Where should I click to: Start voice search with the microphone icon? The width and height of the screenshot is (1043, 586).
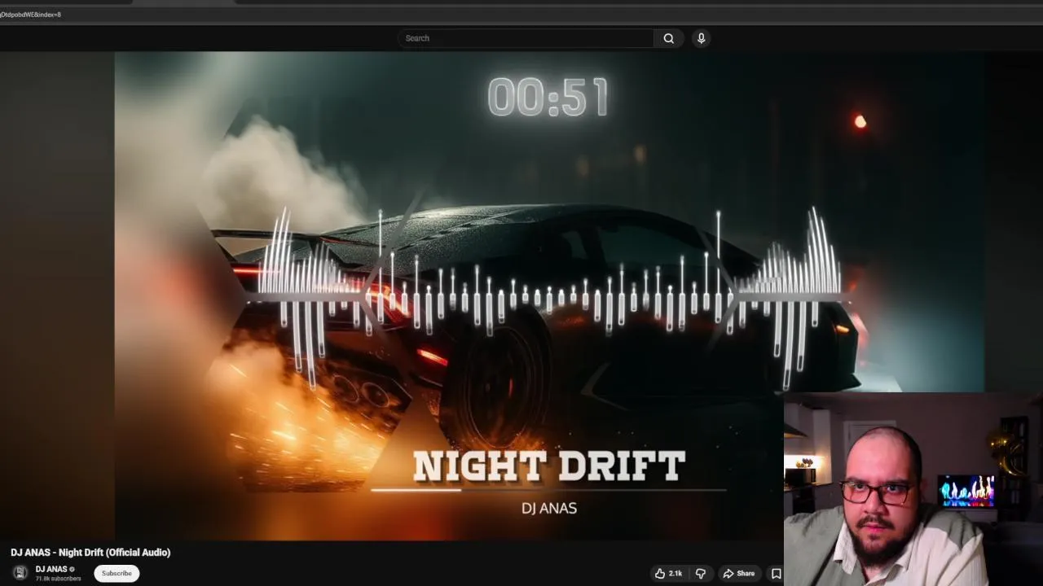(x=701, y=38)
